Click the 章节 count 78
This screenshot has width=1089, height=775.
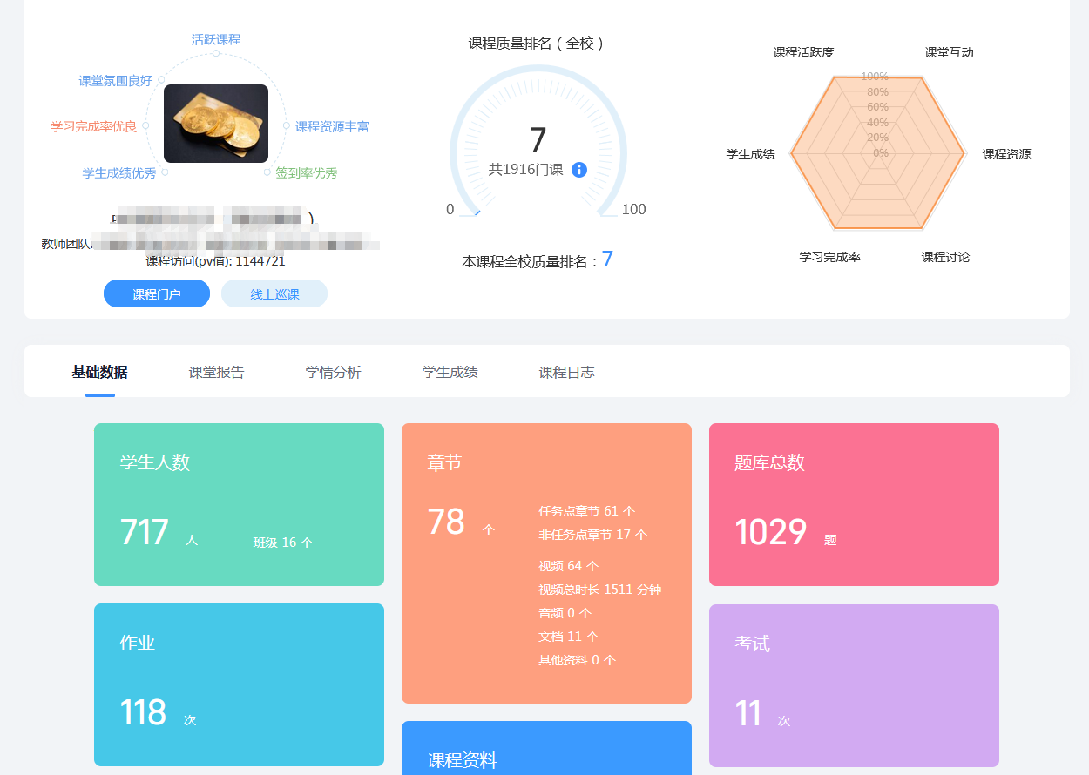click(446, 522)
